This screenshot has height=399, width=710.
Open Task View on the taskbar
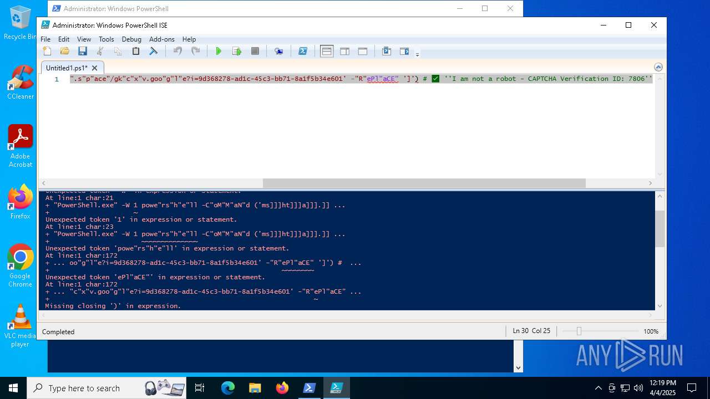pyautogui.click(x=200, y=388)
